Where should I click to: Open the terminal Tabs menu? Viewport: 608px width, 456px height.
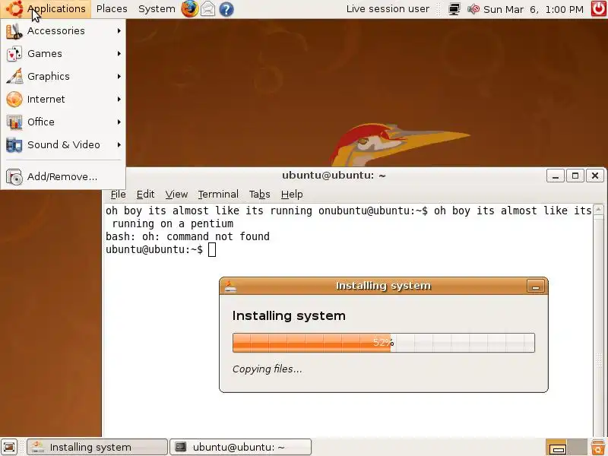pyautogui.click(x=259, y=195)
